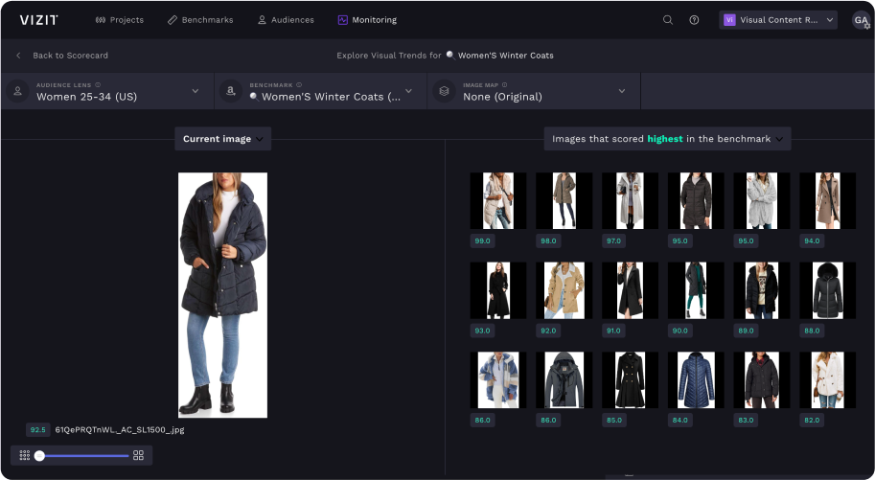Select the Monitoring tab
The height and width of the screenshot is (480, 875).
coord(367,19)
